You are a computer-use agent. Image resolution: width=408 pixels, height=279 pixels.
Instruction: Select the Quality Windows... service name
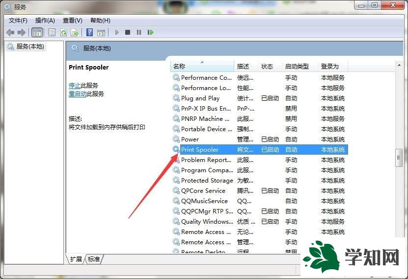pos(207,221)
